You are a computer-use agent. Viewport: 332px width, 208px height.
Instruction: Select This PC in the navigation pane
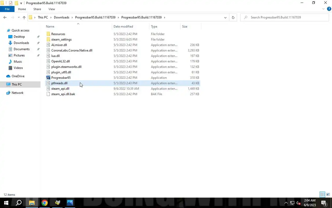pos(17,84)
